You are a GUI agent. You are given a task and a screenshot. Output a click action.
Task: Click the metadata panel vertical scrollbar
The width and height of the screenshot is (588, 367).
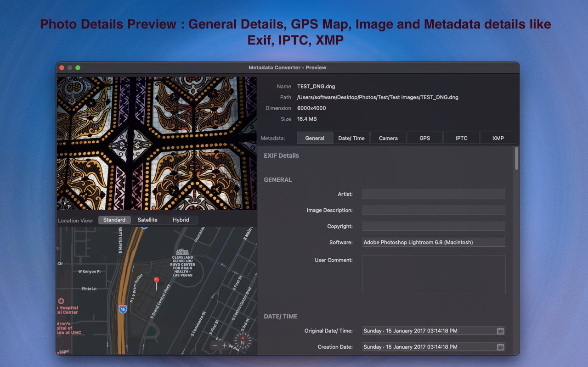pos(517,158)
